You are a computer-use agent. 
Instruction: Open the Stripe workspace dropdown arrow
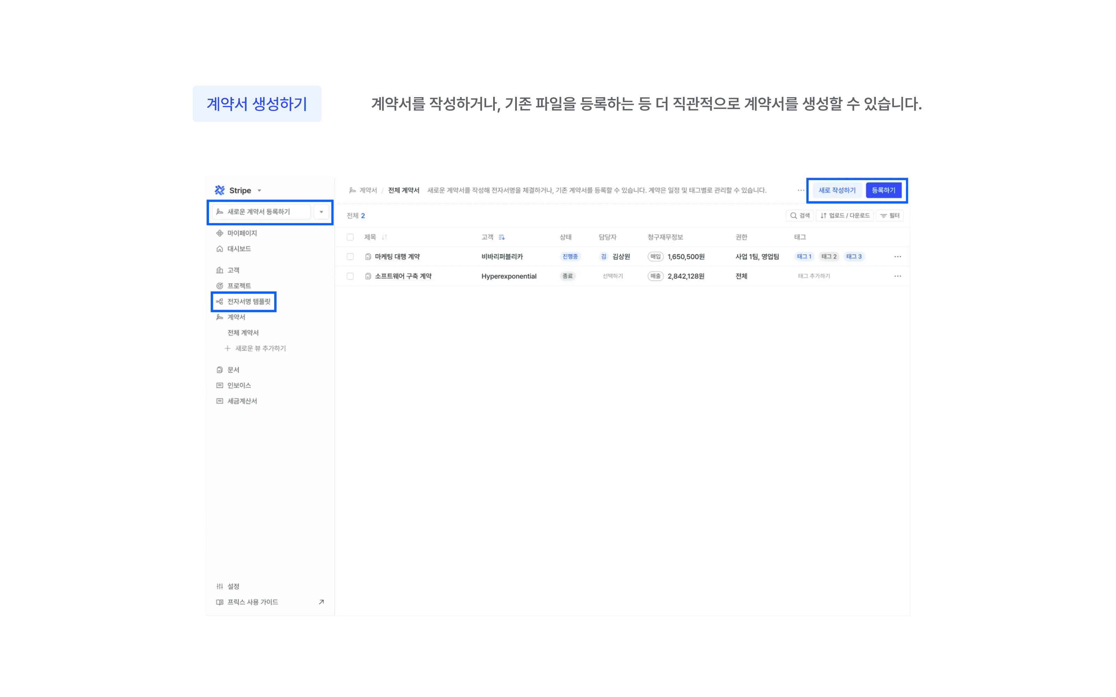click(259, 190)
